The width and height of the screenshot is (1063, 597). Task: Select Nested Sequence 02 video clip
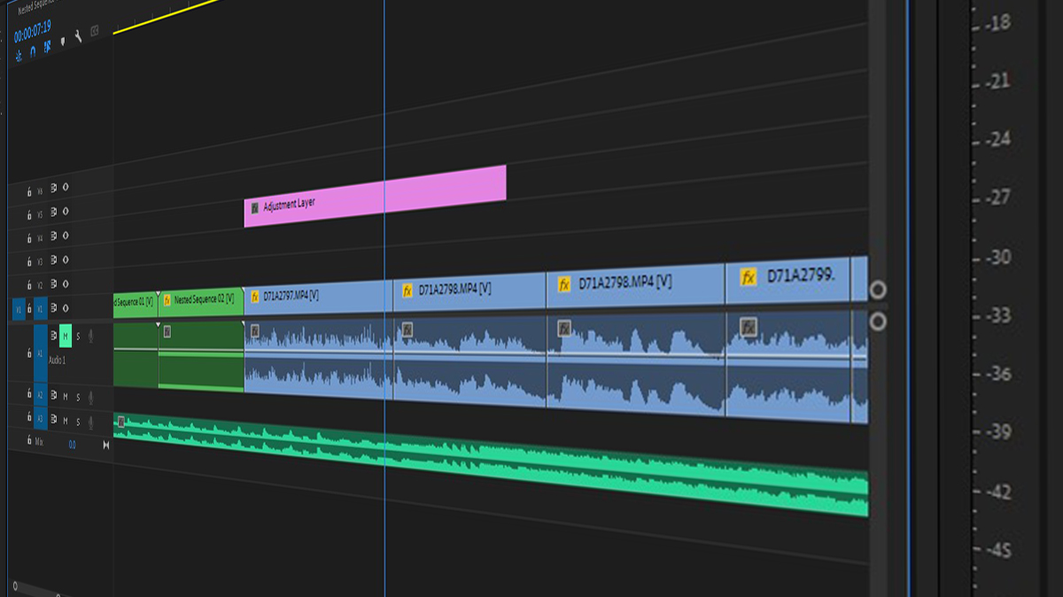[201, 301]
